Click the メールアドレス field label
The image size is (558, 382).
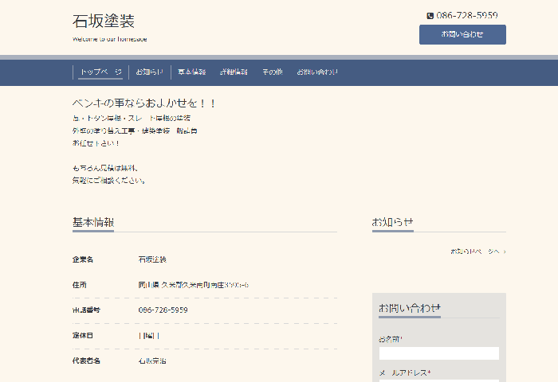coord(405,372)
